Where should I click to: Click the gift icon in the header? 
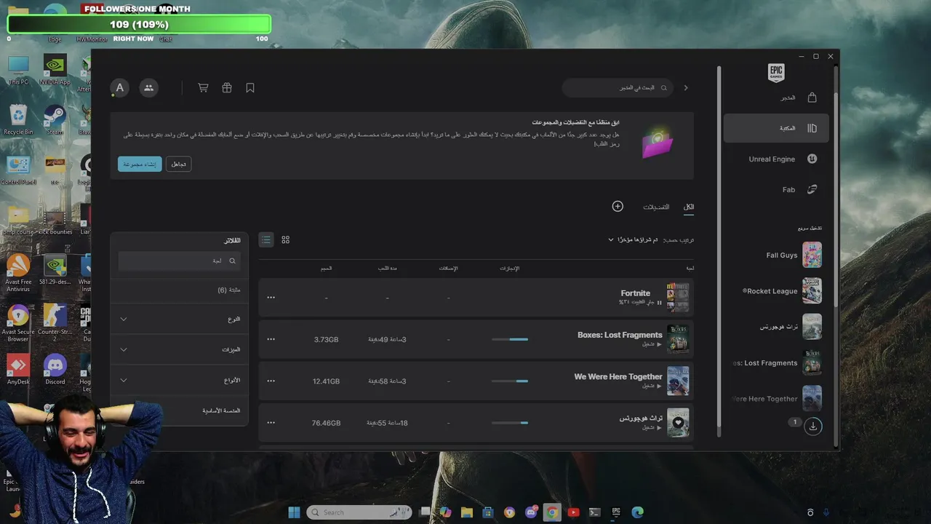pyautogui.click(x=227, y=88)
